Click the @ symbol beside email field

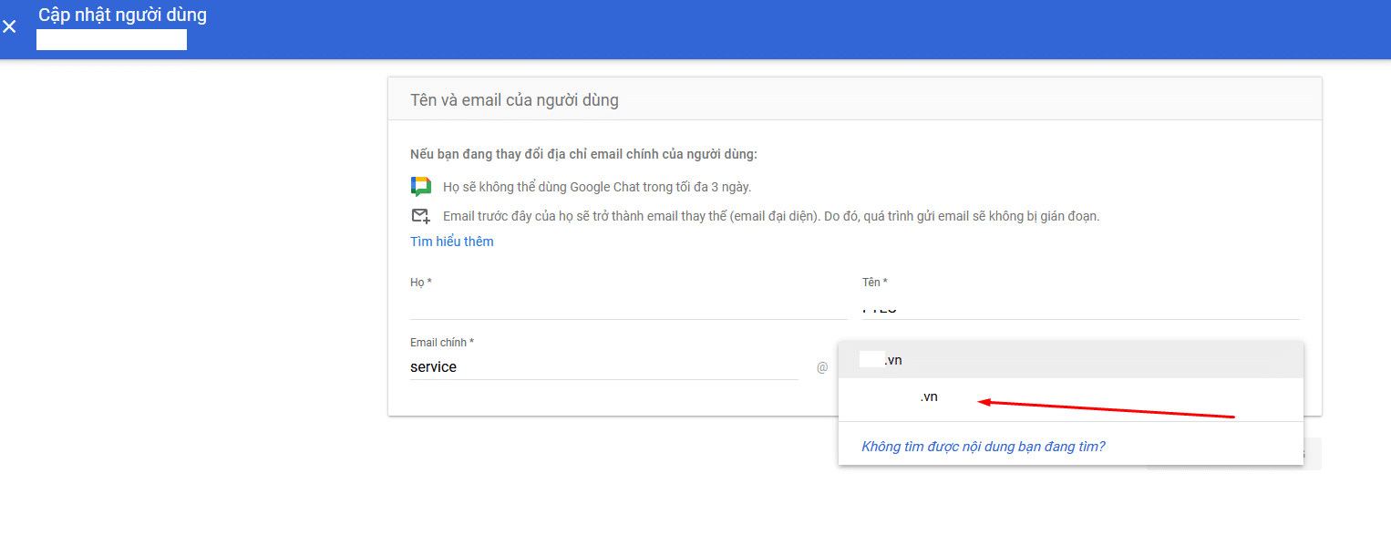click(x=822, y=367)
